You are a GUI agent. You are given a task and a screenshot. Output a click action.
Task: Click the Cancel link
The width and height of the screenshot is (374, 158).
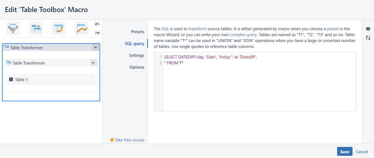(x=362, y=152)
